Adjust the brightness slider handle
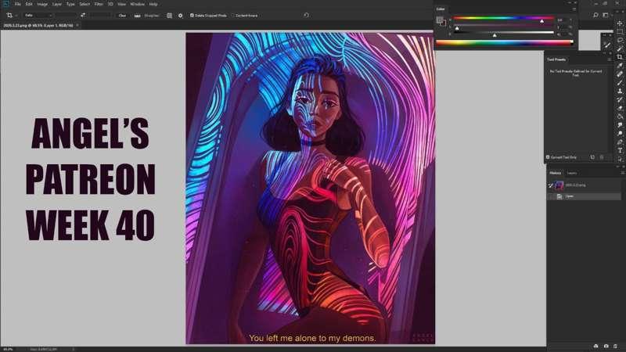The width and height of the screenshot is (626, 352). pyautogui.click(x=495, y=35)
